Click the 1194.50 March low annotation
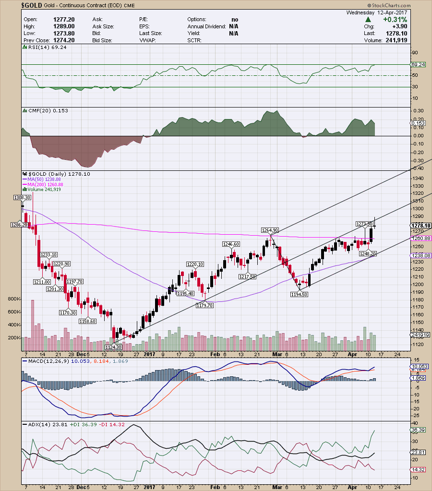432x491 pixels. click(x=299, y=294)
